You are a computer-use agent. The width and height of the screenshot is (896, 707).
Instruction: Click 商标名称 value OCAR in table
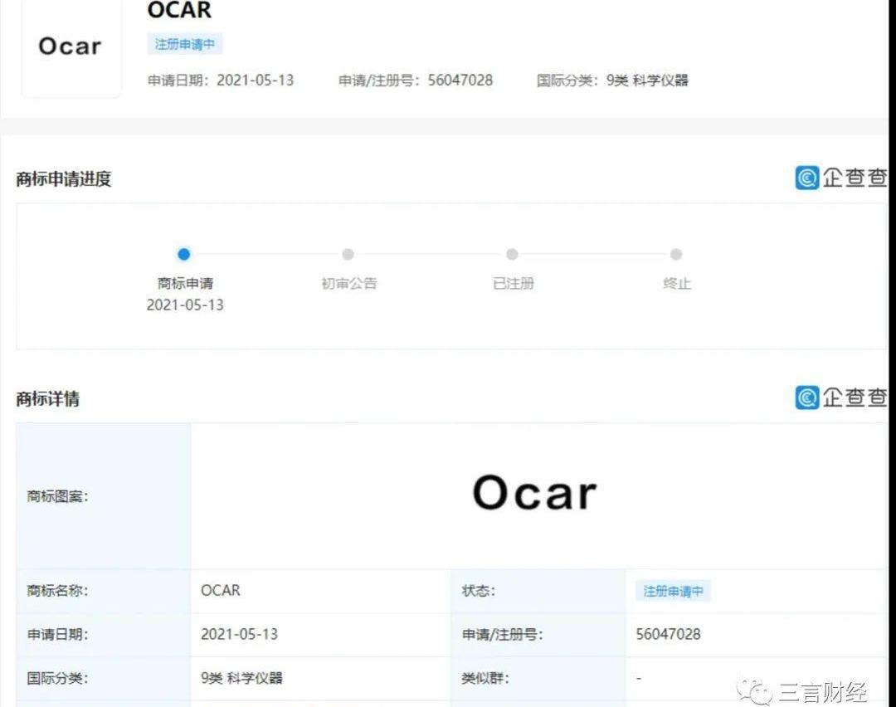click(221, 591)
